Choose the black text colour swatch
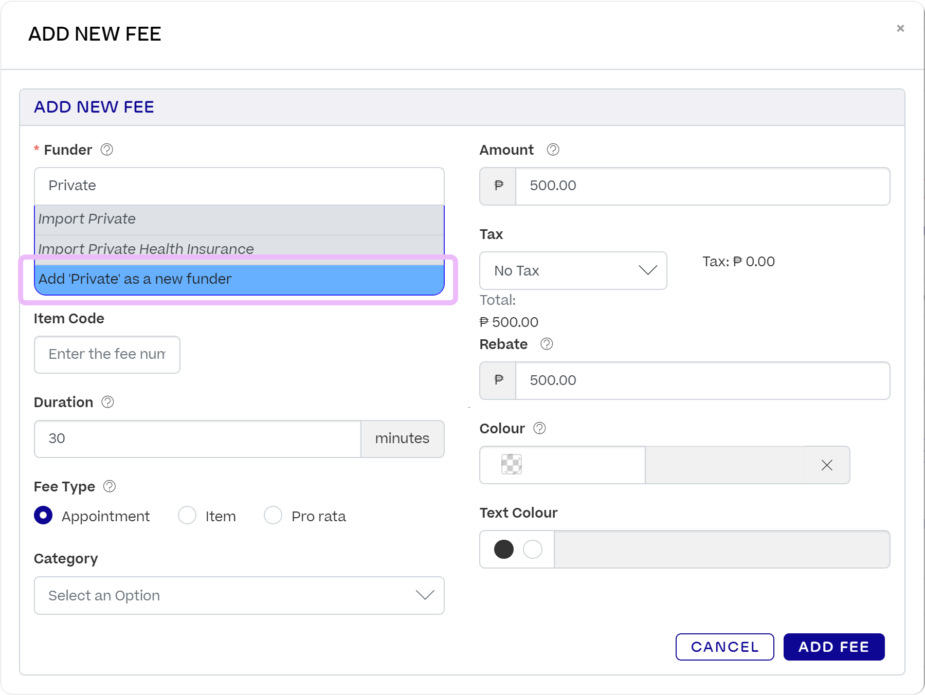 tap(504, 549)
